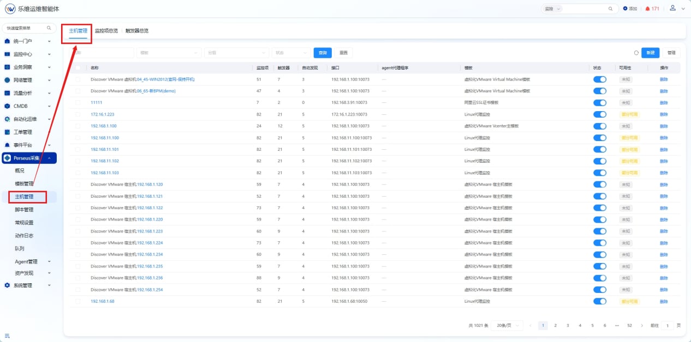Tick the select-all checkbox in table header
The height and width of the screenshot is (342, 691).
pyautogui.click(x=78, y=68)
